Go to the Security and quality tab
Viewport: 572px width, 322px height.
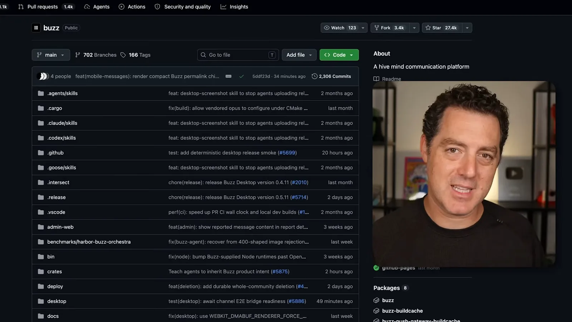click(183, 7)
